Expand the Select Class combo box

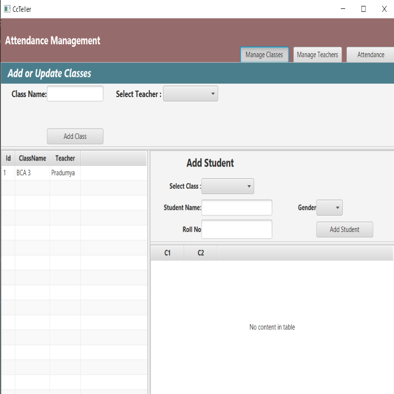pyautogui.click(x=228, y=186)
